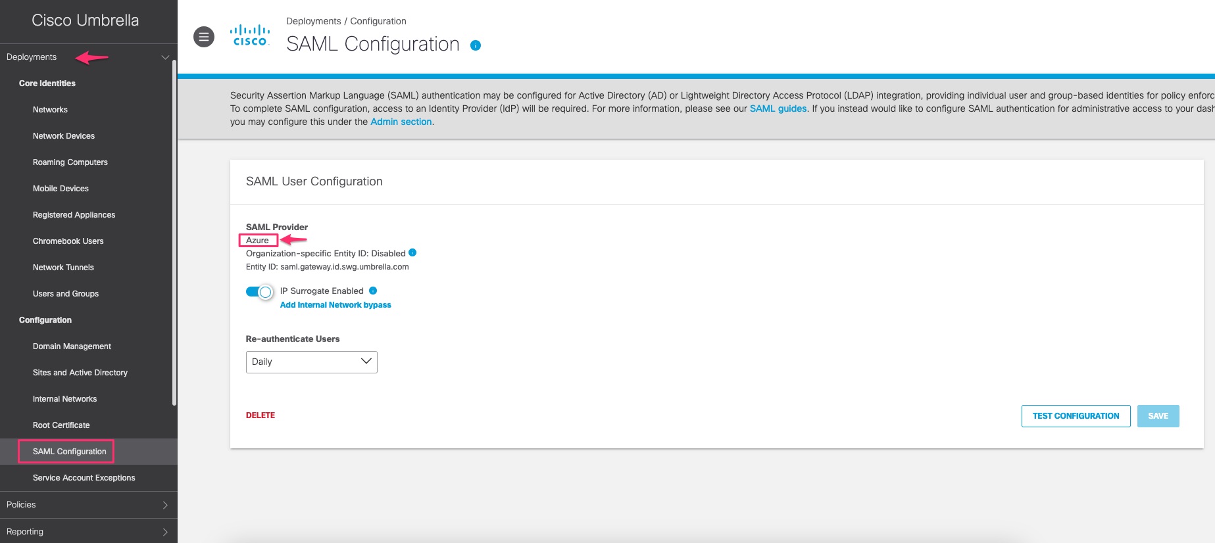Click the Azure SAML provider value
This screenshot has height=543, width=1215.
257,241
